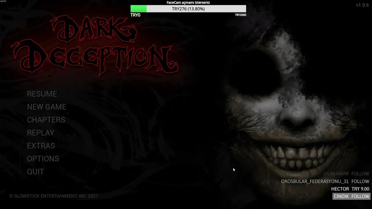Click the TRY2000 goal target label
The image size is (372, 209).
(x=240, y=15)
